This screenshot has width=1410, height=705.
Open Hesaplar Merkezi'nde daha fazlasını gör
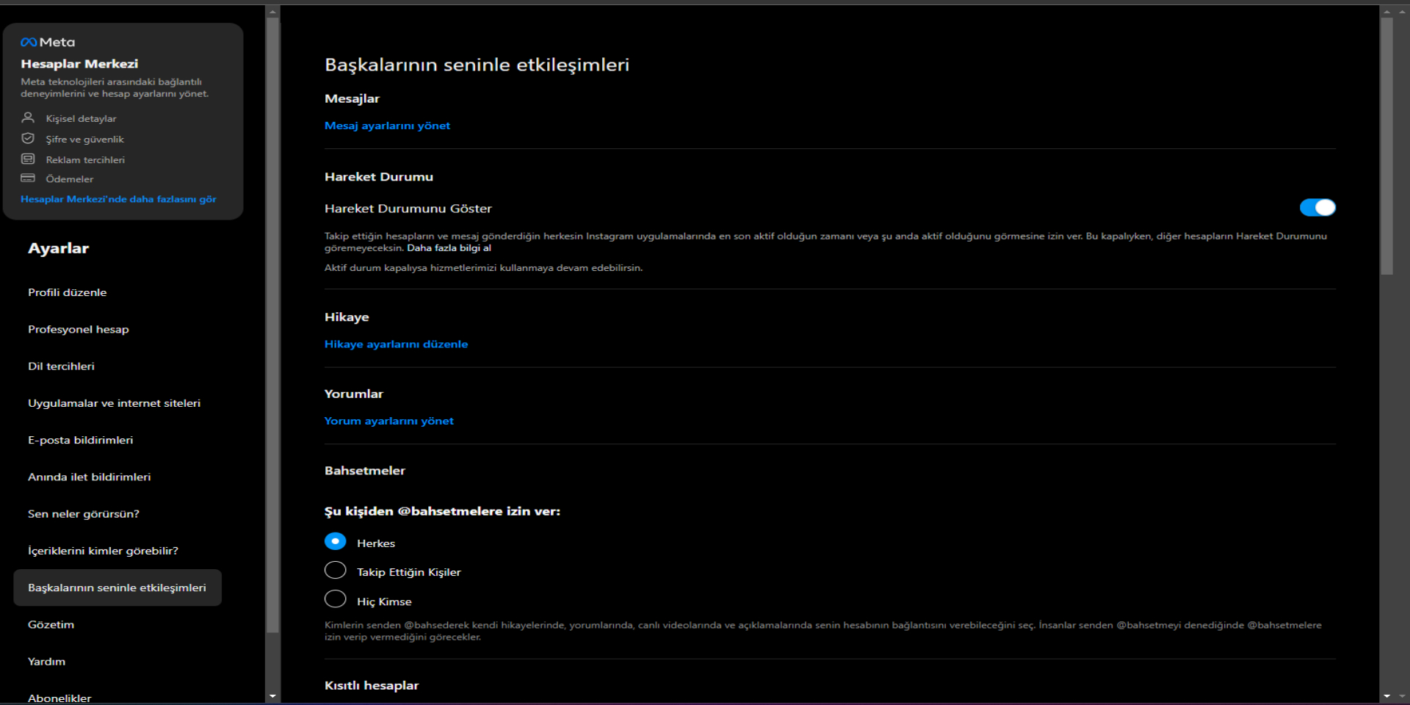[118, 199]
